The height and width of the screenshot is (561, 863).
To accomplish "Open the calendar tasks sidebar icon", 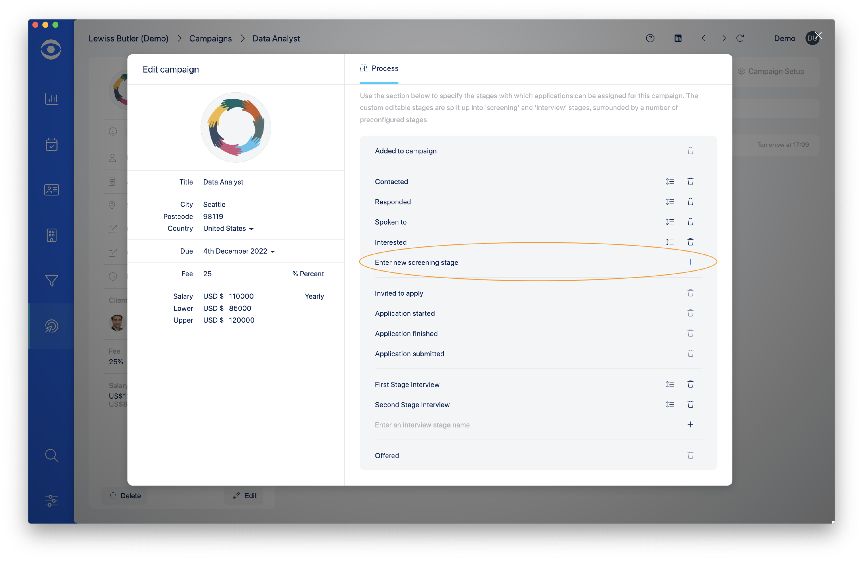I will pyautogui.click(x=51, y=144).
